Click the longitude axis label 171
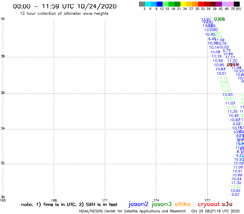244x214 pixels. [105, 200]
